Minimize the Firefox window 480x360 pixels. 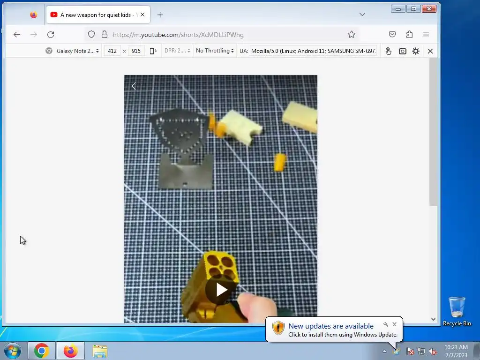click(x=398, y=9)
